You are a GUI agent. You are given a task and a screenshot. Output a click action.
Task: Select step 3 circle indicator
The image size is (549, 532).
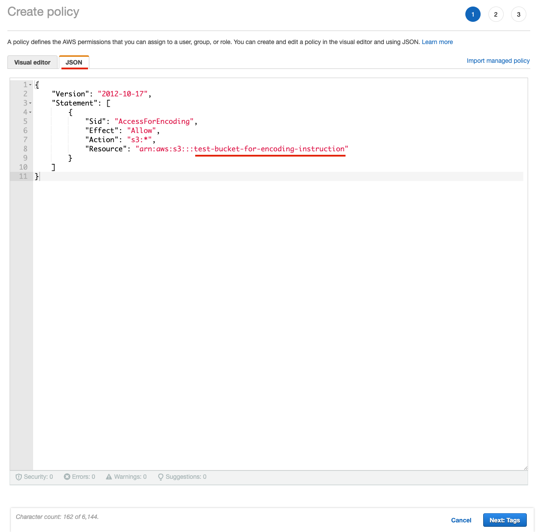tap(518, 14)
